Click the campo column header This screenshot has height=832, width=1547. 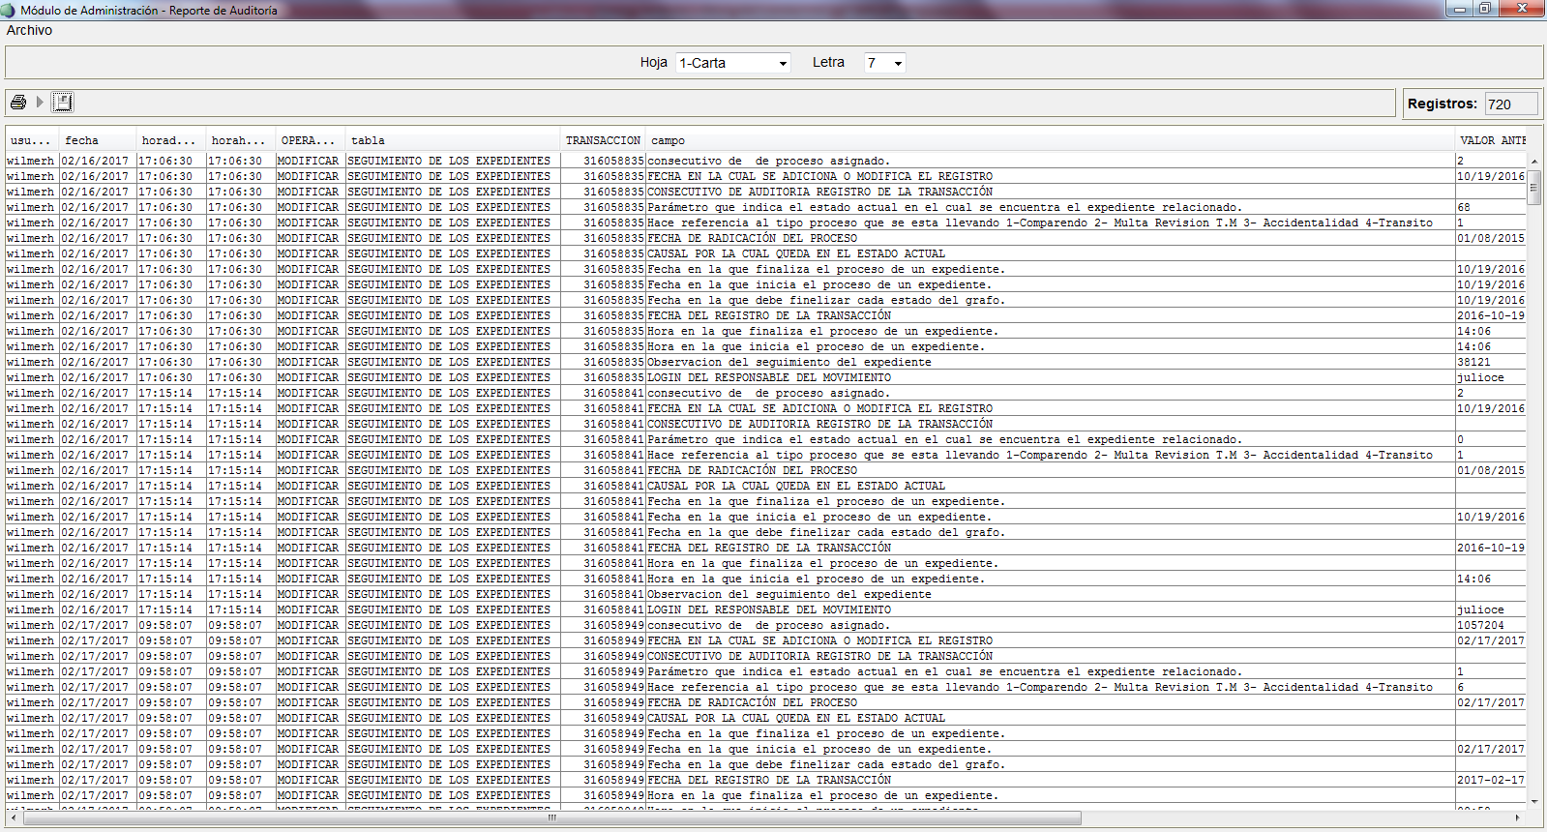pos(1050,140)
